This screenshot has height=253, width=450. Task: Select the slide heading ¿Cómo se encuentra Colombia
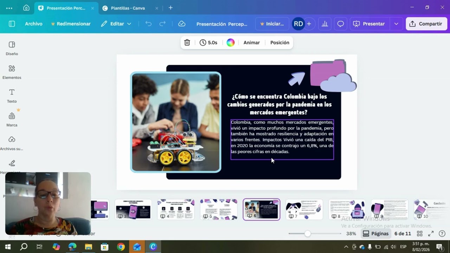[x=279, y=104]
